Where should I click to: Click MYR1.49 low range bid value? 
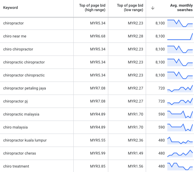135,153
